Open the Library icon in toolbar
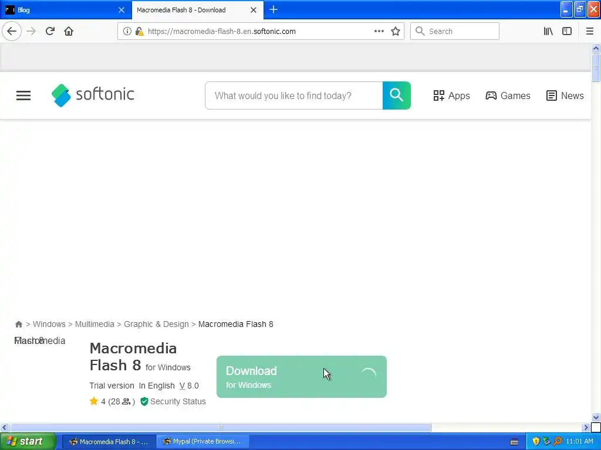Screen dimensions: 601x450 (x=548, y=32)
